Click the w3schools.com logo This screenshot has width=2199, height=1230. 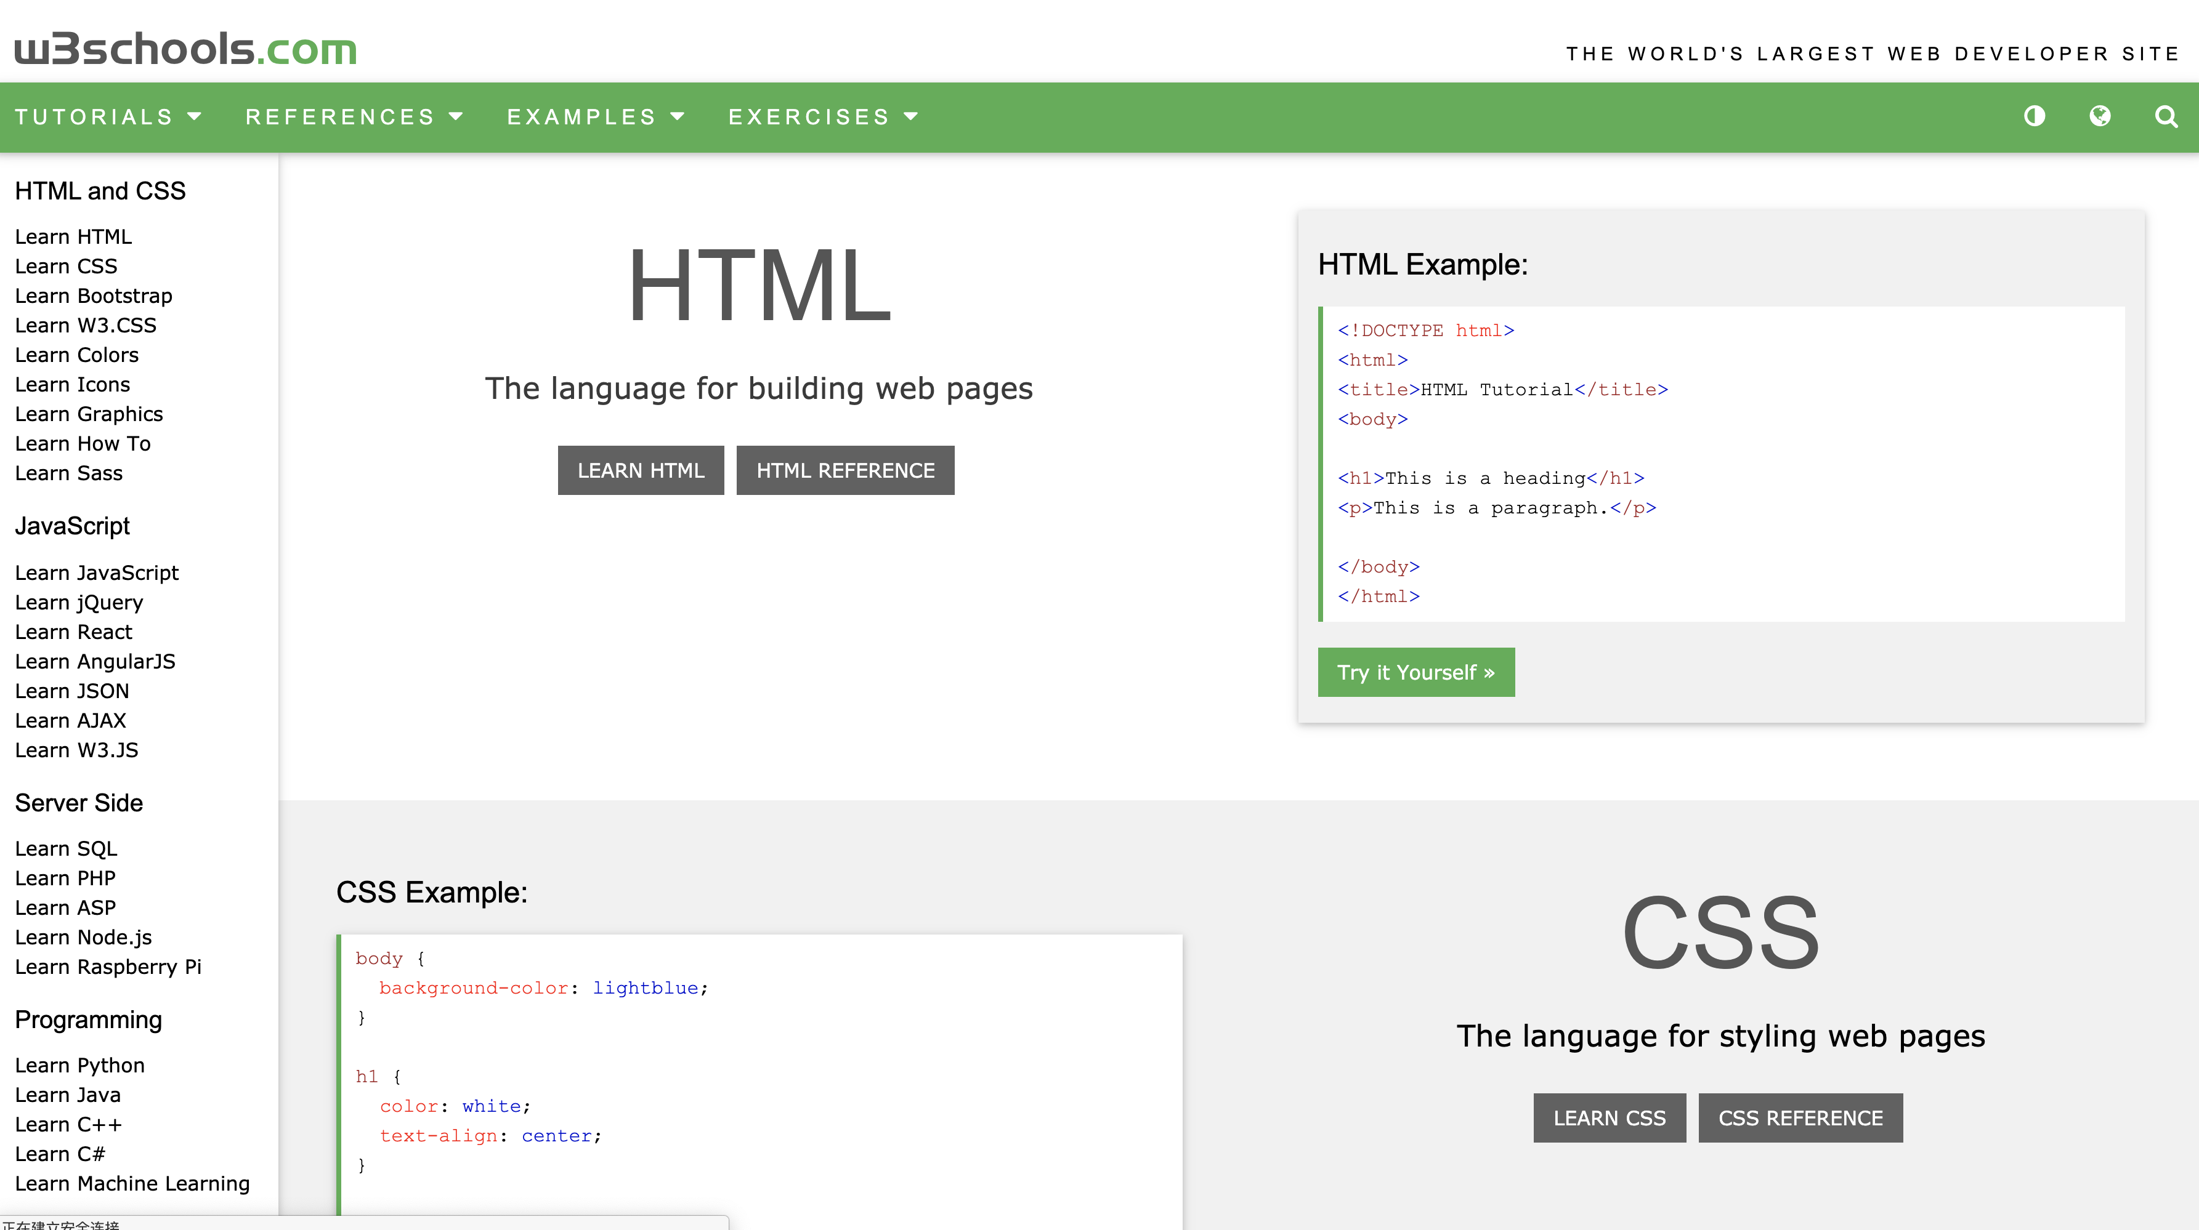185,49
